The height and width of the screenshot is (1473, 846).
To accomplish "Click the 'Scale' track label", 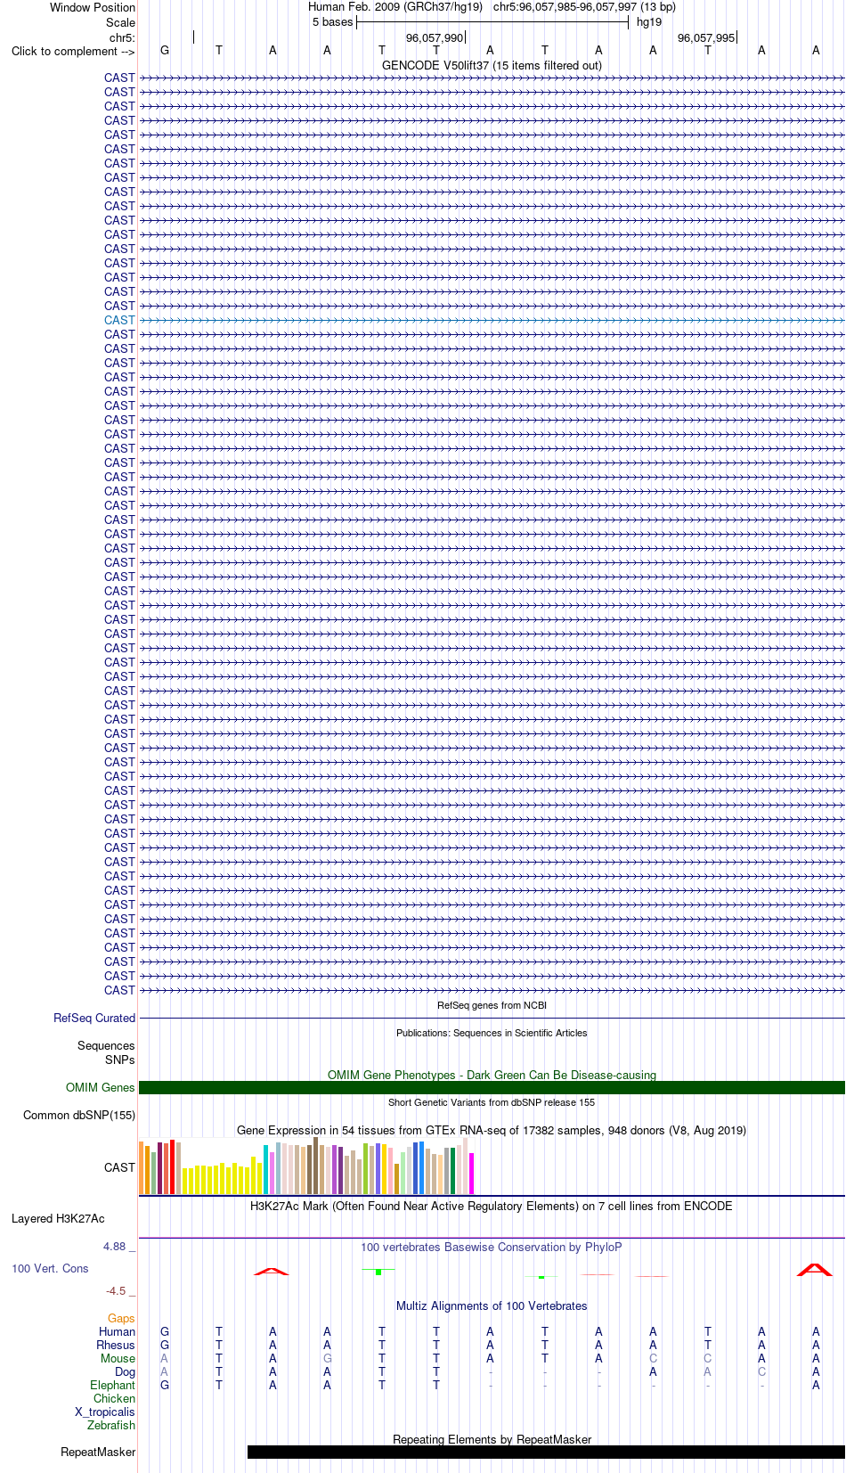I will (120, 22).
